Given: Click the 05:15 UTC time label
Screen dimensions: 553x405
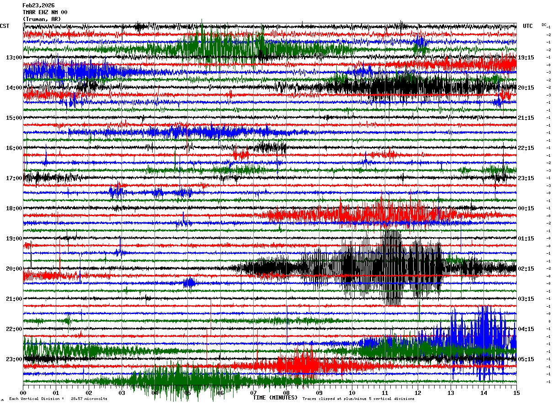Looking at the screenshot, I should tap(526, 359).
